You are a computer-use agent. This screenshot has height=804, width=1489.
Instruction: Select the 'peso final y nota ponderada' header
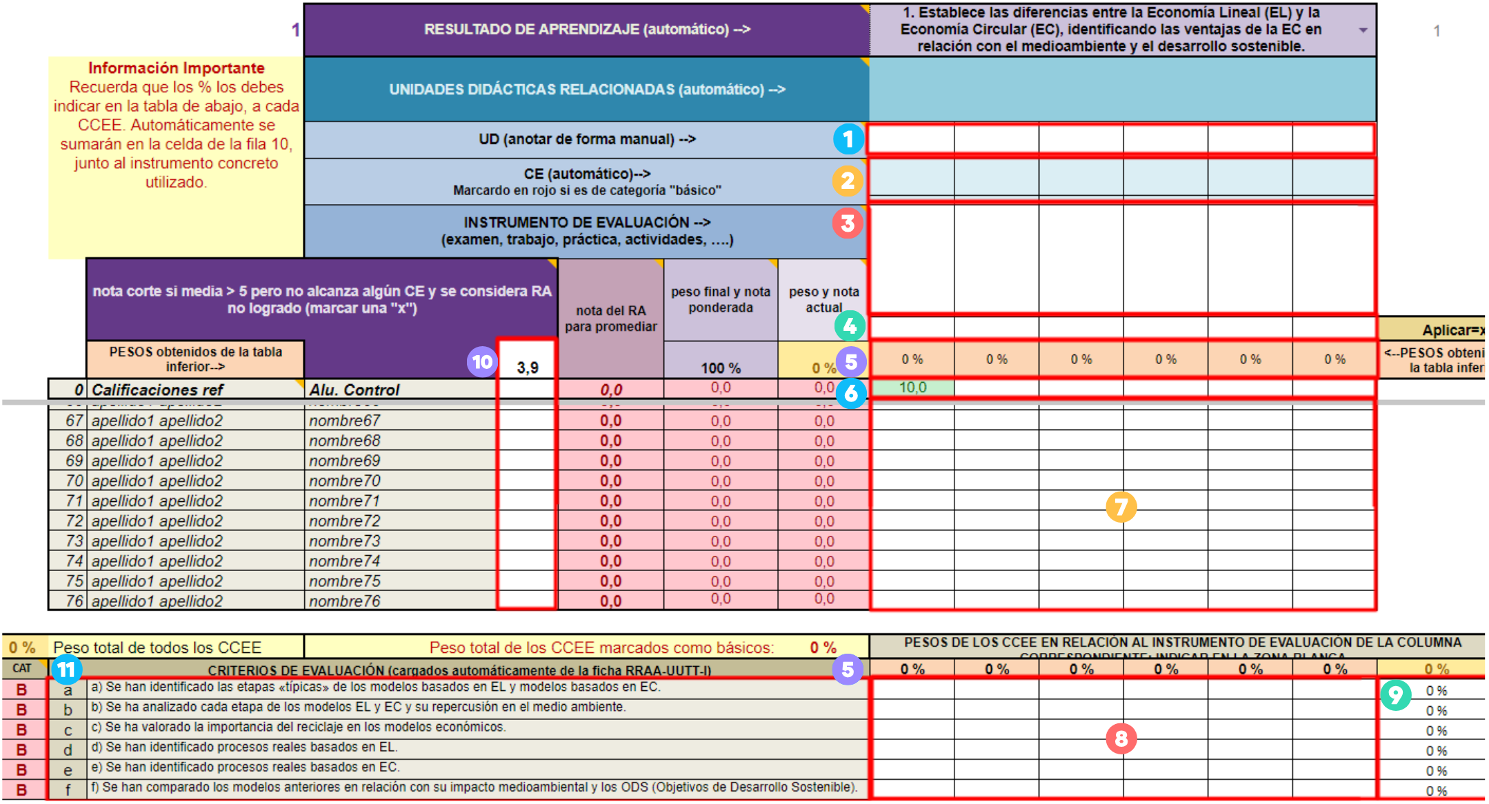click(x=721, y=299)
